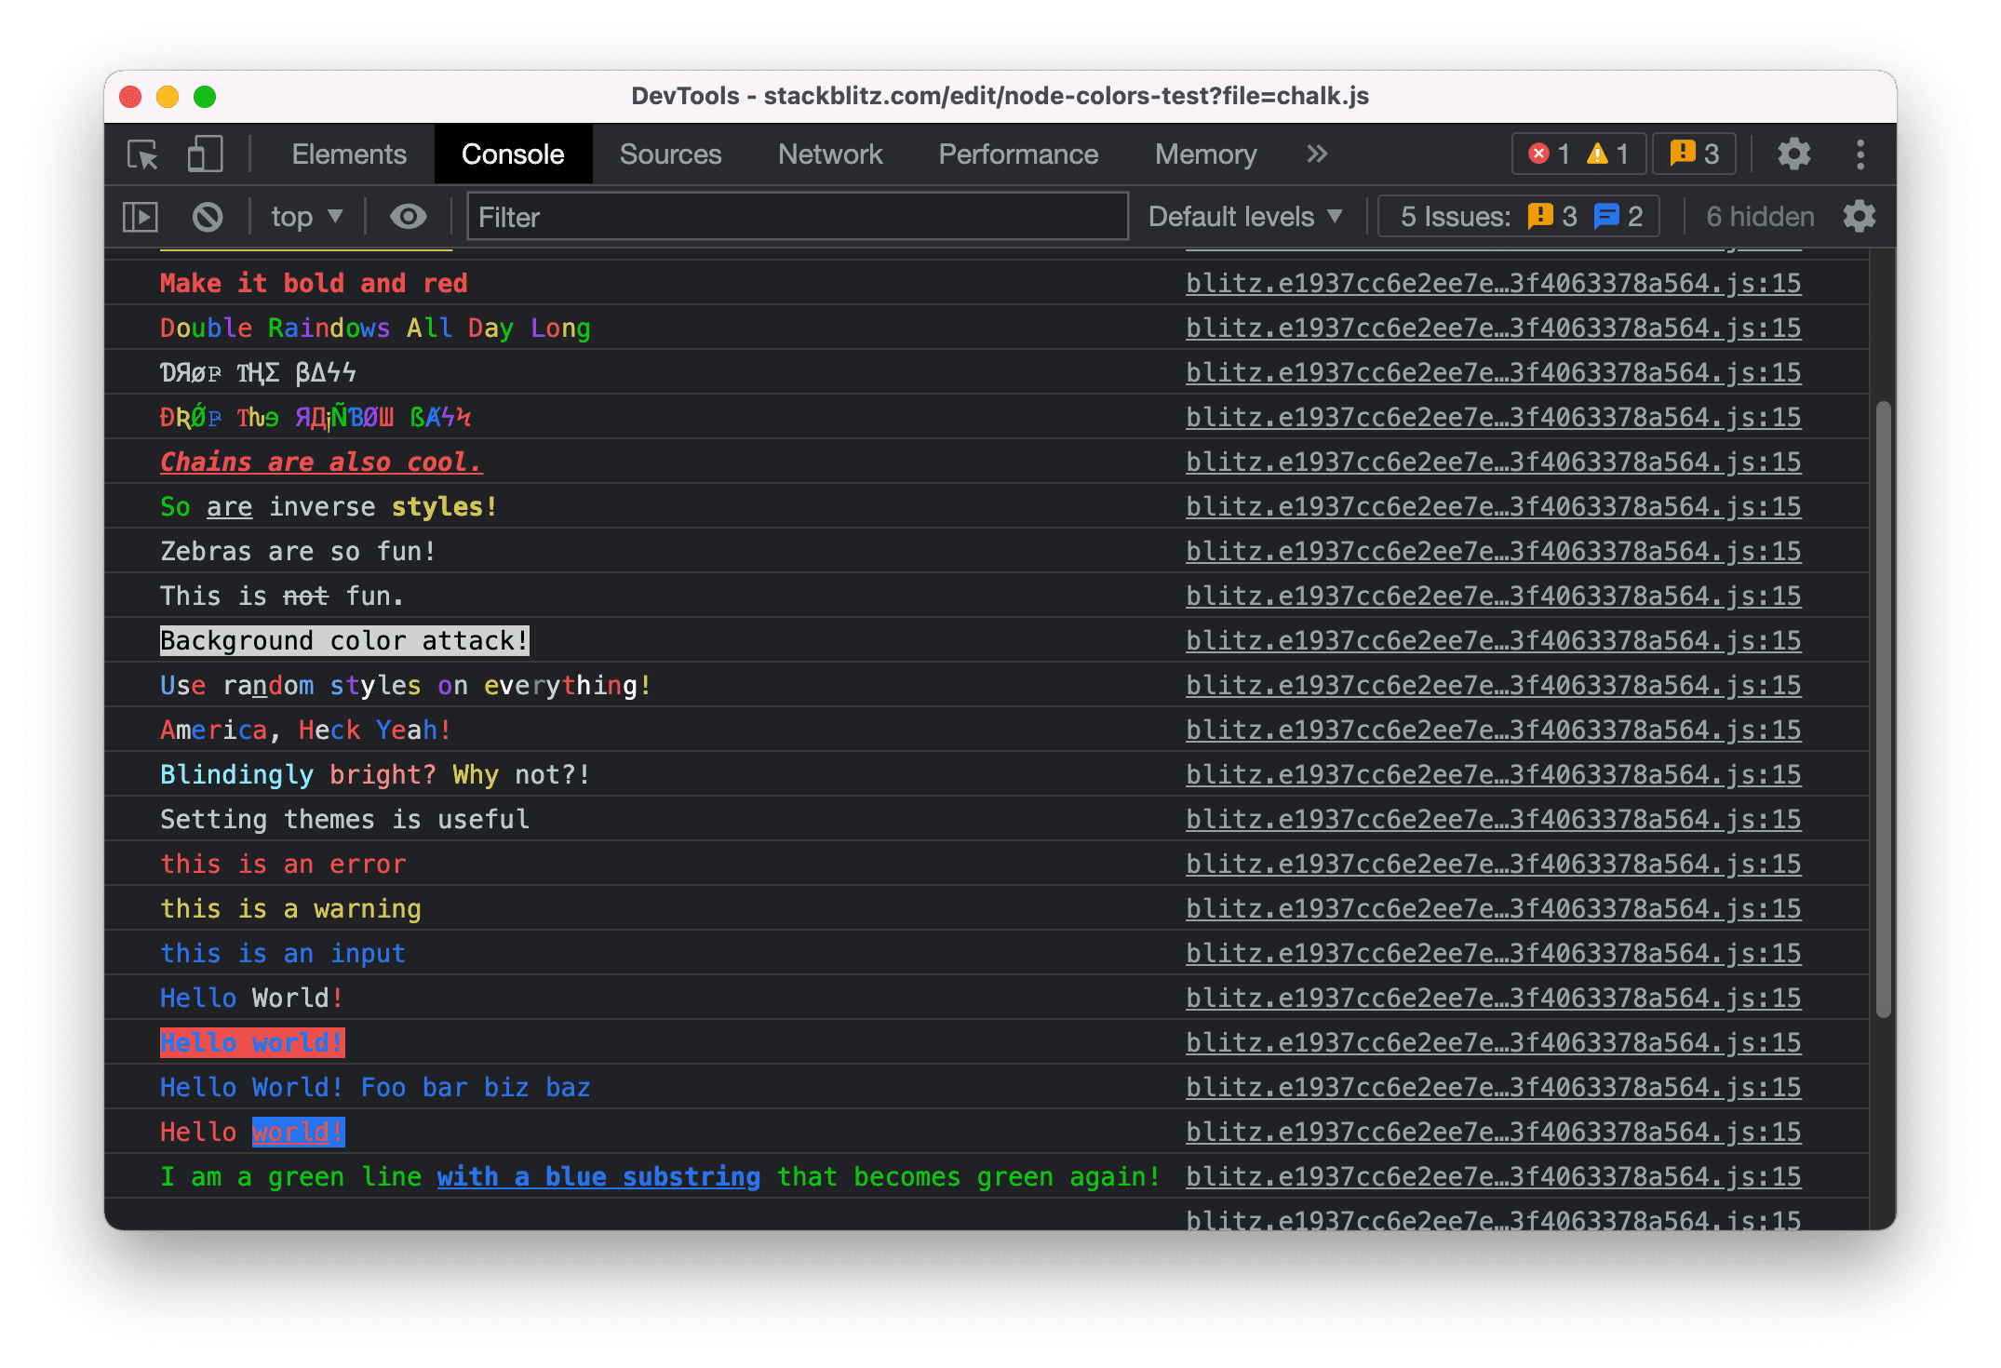Click the more tabs chevron icon
This screenshot has width=2001, height=1368.
(1318, 152)
